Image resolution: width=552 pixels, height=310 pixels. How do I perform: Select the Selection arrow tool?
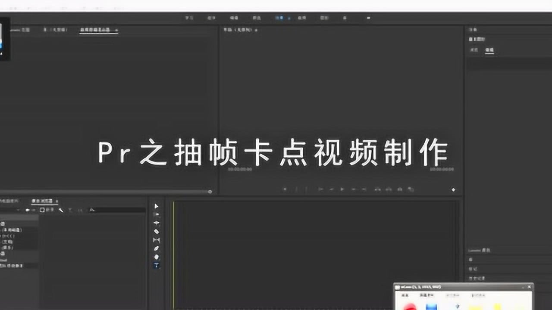click(x=156, y=206)
